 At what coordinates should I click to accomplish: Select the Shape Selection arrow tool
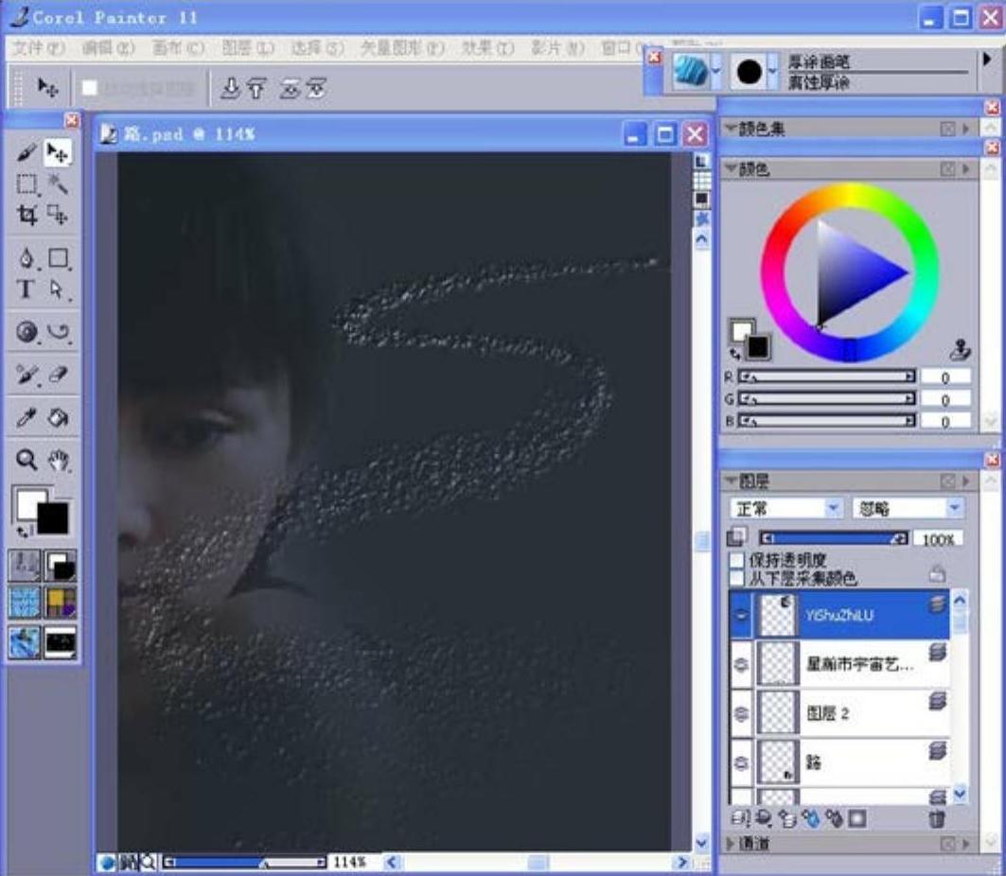[58, 289]
